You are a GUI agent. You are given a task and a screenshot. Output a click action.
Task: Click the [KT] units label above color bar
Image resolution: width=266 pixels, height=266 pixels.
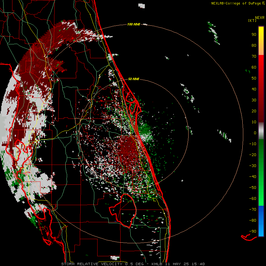click(x=252, y=20)
